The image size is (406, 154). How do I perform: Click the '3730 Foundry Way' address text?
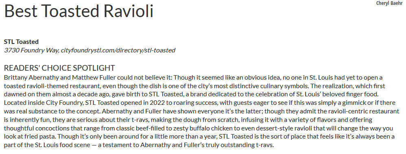click(x=31, y=50)
